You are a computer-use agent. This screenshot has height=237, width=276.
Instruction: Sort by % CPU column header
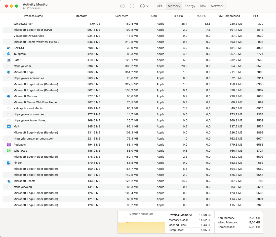pos(178,16)
